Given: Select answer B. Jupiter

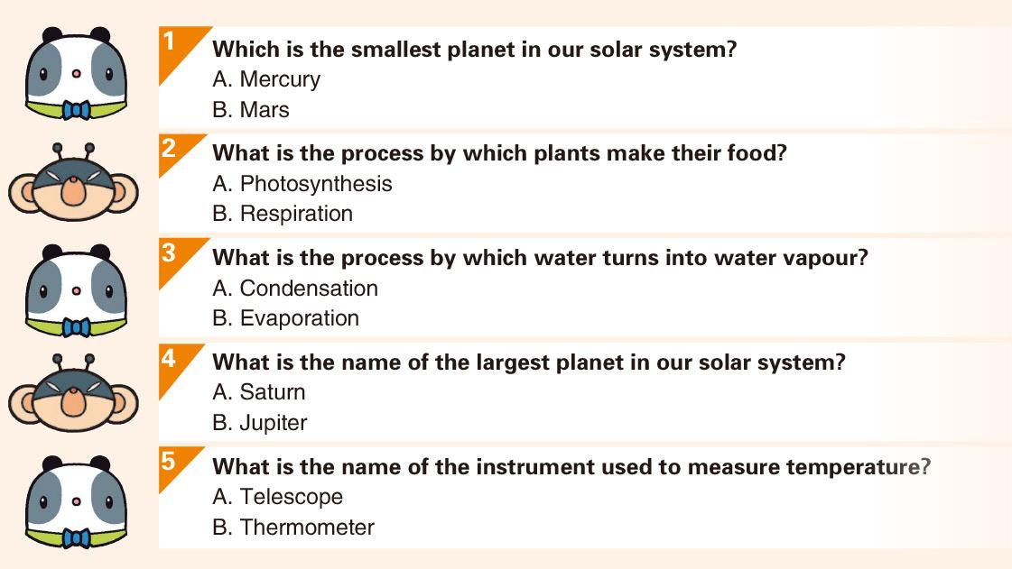Looking at the screenshot, I should 259,423.
